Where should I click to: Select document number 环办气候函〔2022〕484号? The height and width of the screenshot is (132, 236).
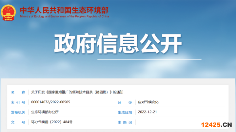coord(52,122)
